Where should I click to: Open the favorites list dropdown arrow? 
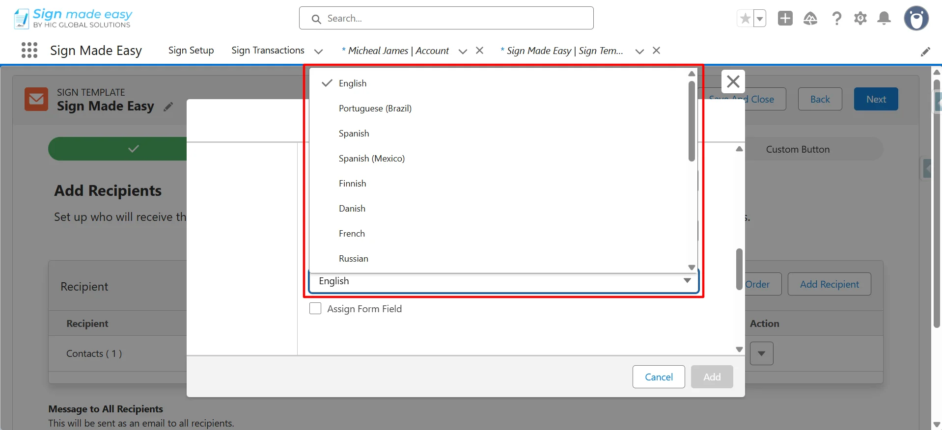coord(760,19)
